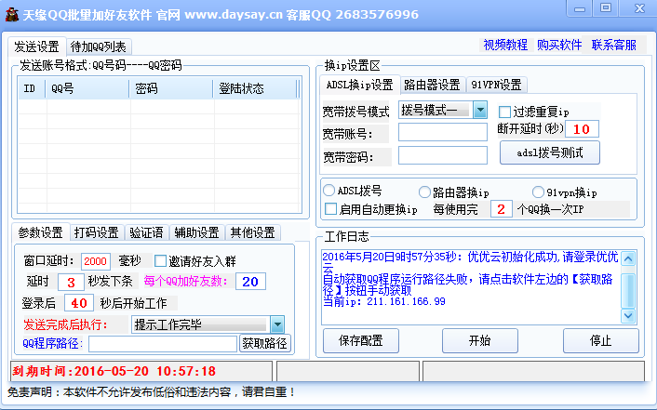Select 路由器换ip radio button
The height and width of the screenshot is (410, 657).
424,192
